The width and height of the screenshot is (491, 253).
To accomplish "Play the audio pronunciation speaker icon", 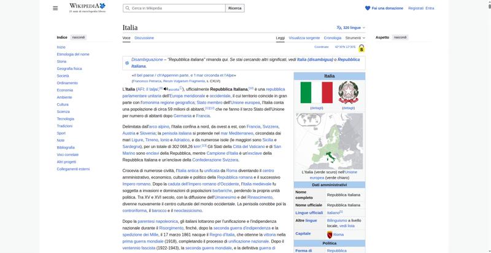I will [165, 89].
